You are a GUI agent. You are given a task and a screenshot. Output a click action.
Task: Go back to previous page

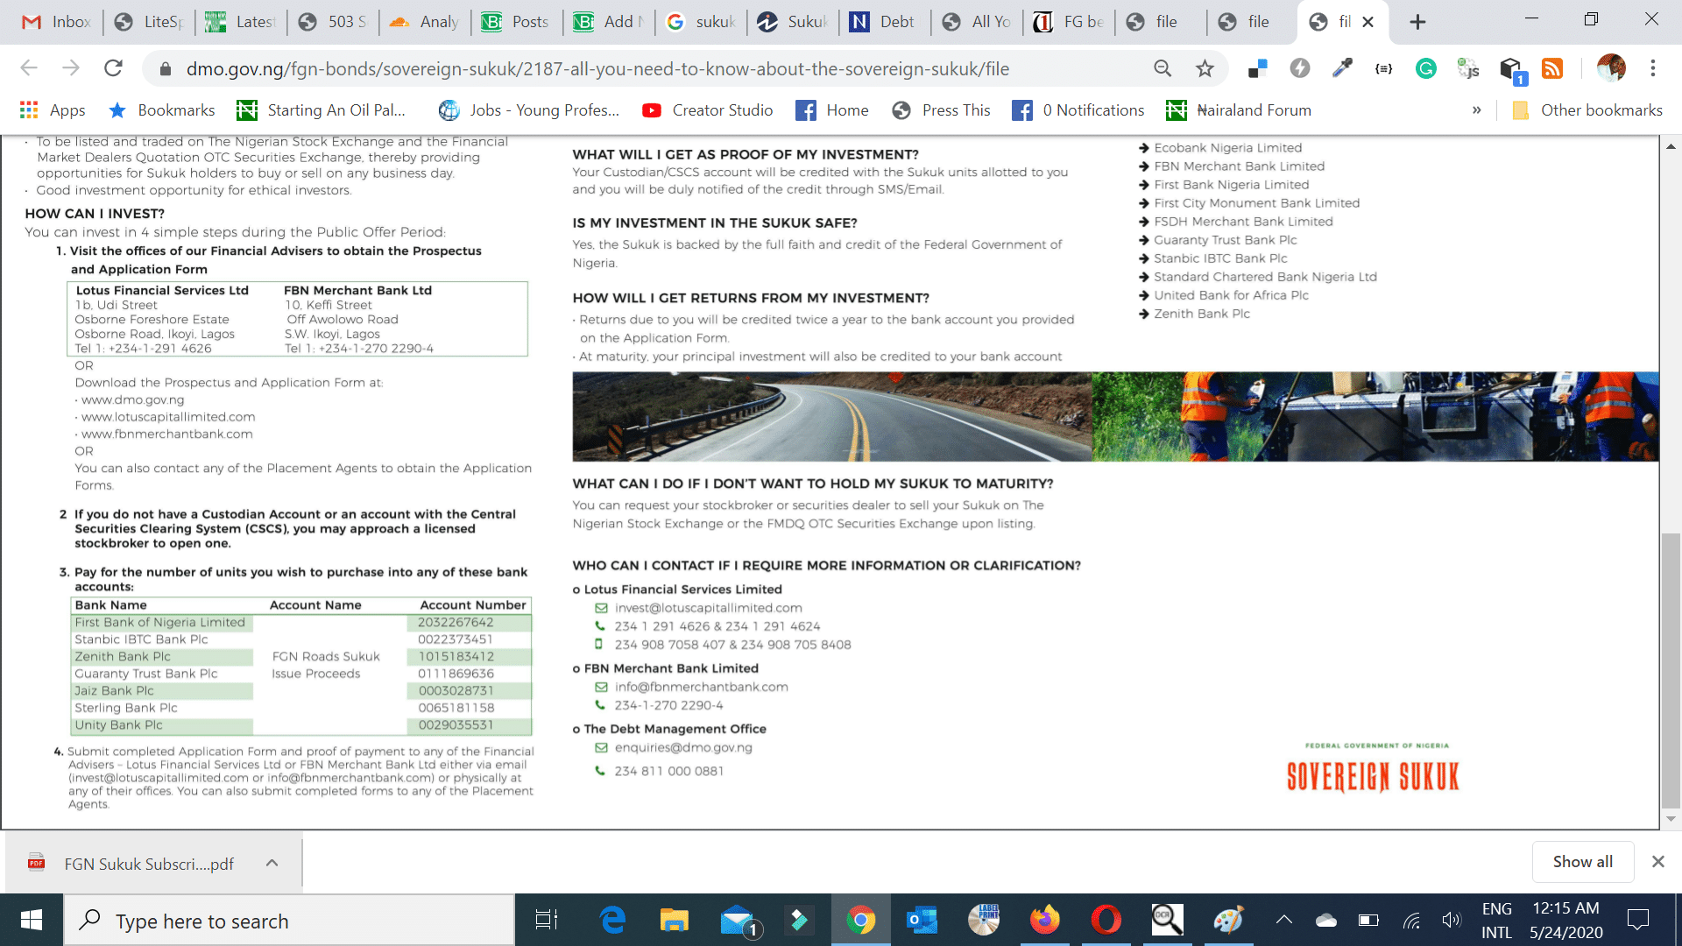click(x=29, y=68)
